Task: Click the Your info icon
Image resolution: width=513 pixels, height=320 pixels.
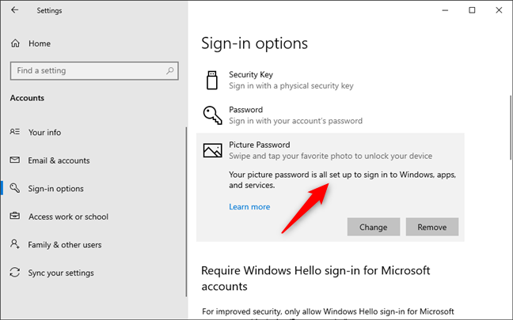Action: coord(15,132)
